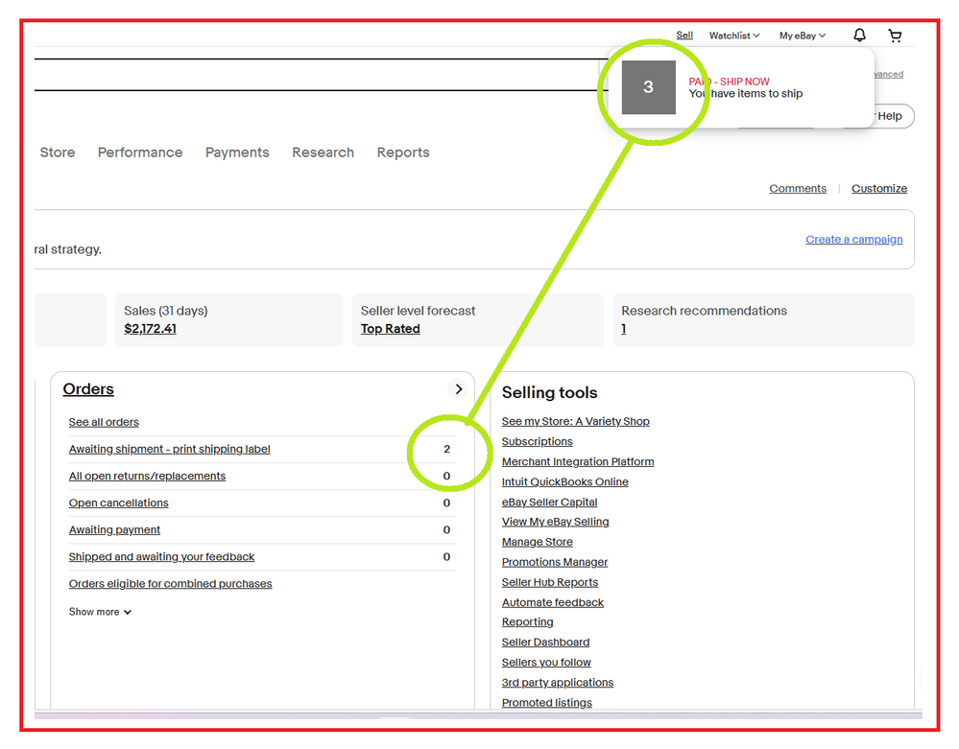Click the Awaiting payment count 0
This screenshot has height=749, width=959.
coord(446,529)
